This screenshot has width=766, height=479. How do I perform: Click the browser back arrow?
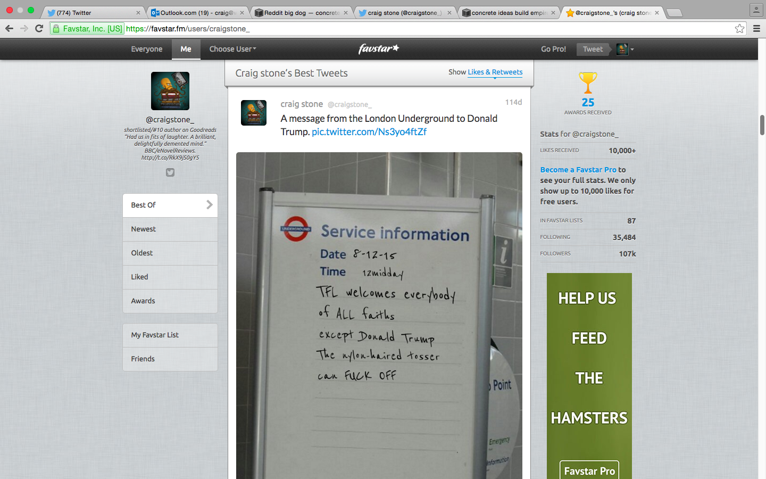tap(9, 29)
